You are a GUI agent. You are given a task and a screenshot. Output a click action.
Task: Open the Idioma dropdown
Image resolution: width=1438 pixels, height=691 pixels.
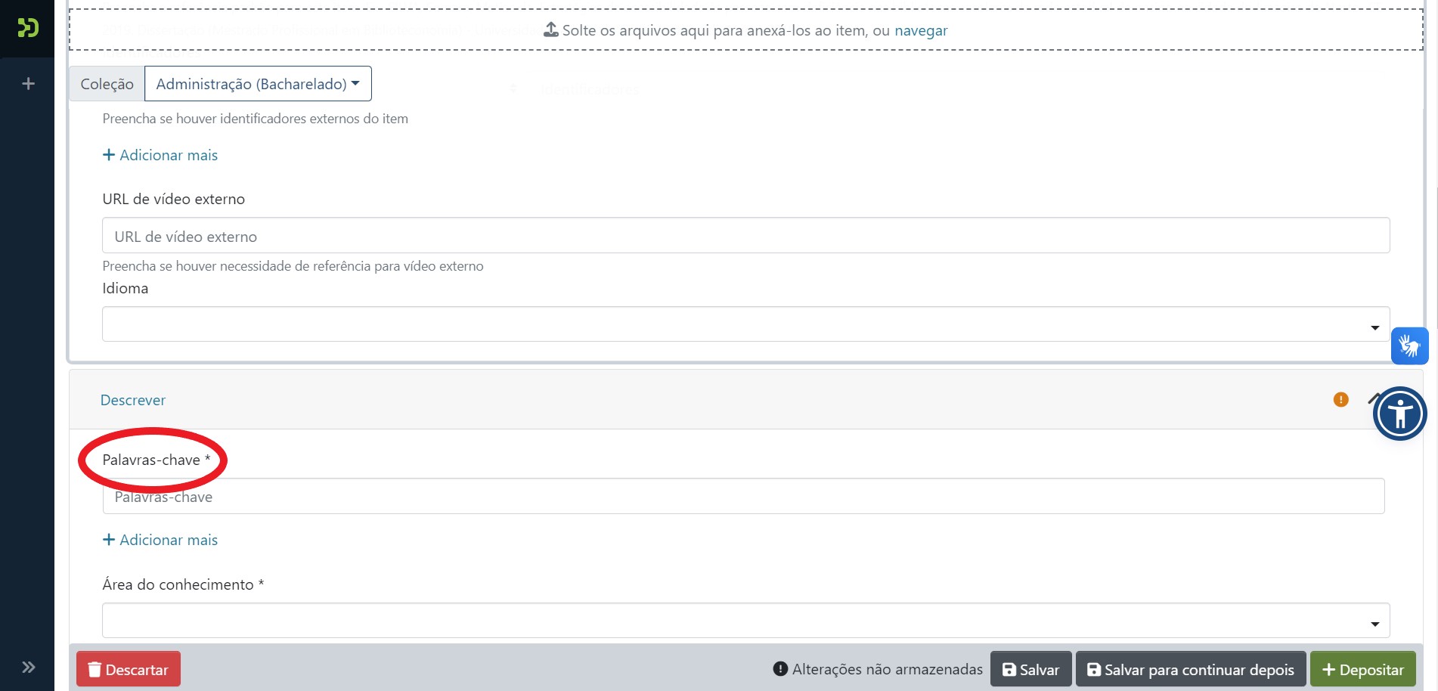[x=745, y=324]
